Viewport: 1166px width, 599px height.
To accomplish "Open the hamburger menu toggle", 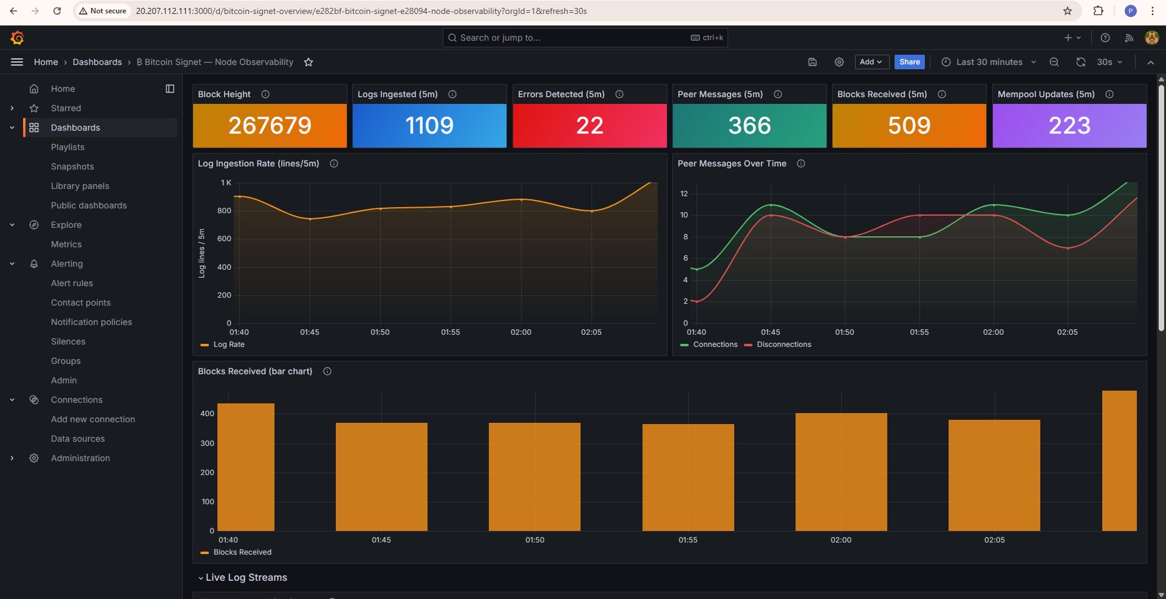I will 17,62.
